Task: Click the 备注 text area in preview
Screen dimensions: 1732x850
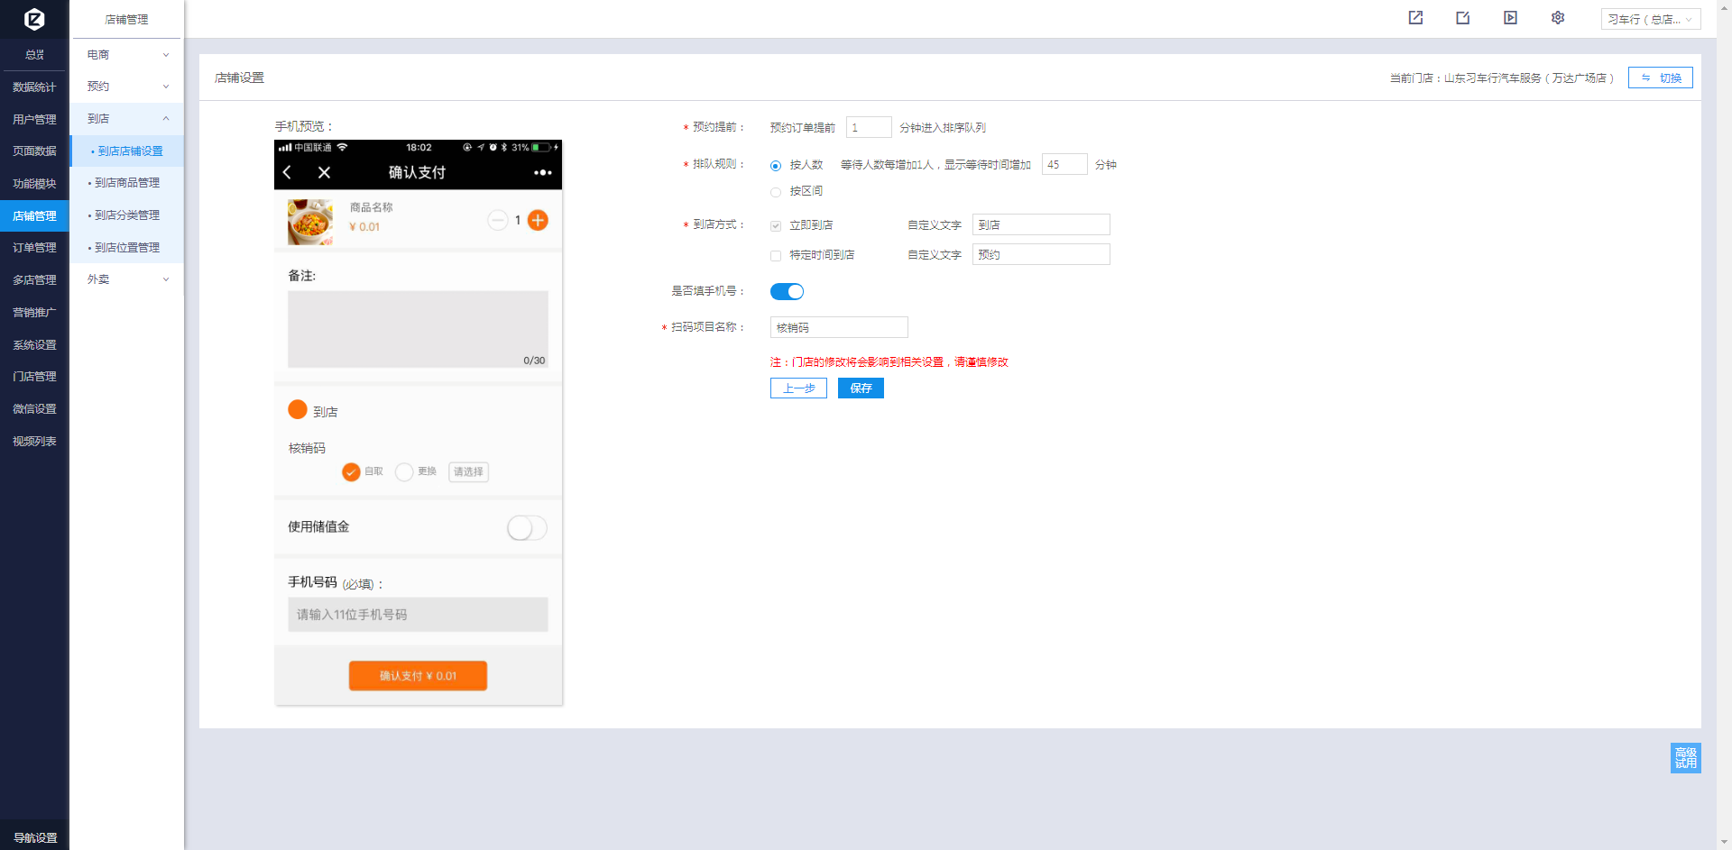Action: [x=418, y=329]
